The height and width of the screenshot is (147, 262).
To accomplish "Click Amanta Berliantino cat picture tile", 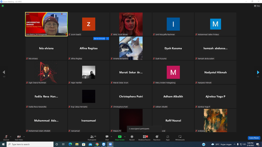I will (x=131, y=48).
